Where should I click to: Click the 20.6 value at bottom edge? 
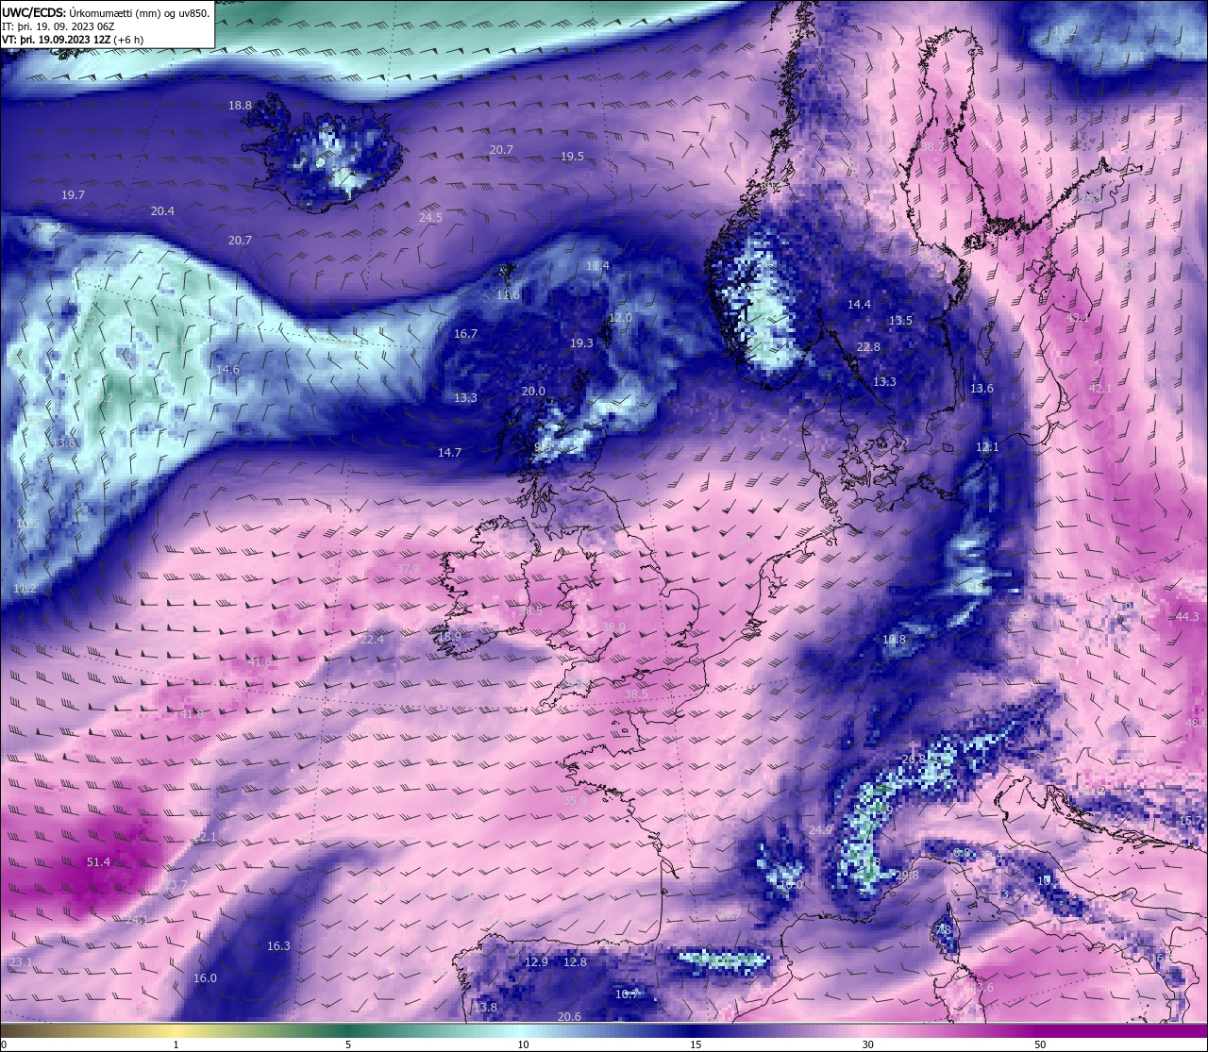569,1017
